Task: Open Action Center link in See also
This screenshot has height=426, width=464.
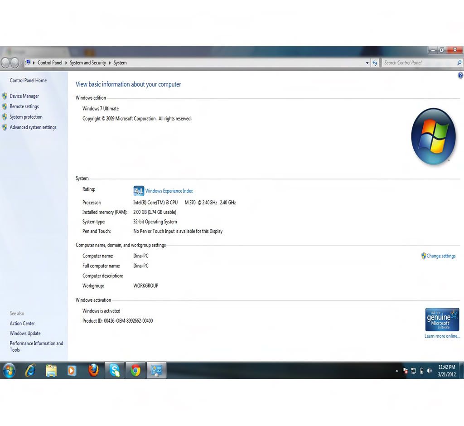Action: tap(22, 323)
